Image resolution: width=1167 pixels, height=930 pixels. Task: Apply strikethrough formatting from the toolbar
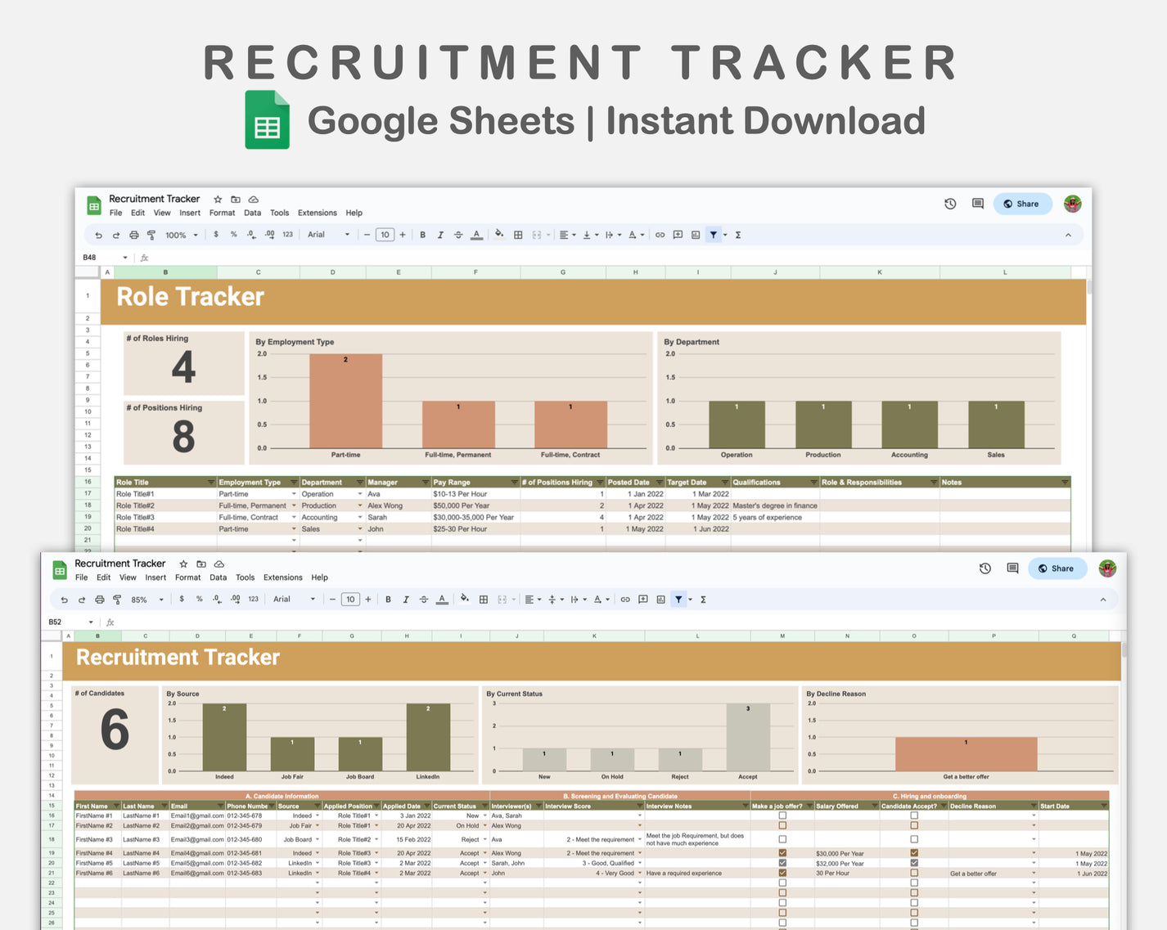[x=424, y=599]
